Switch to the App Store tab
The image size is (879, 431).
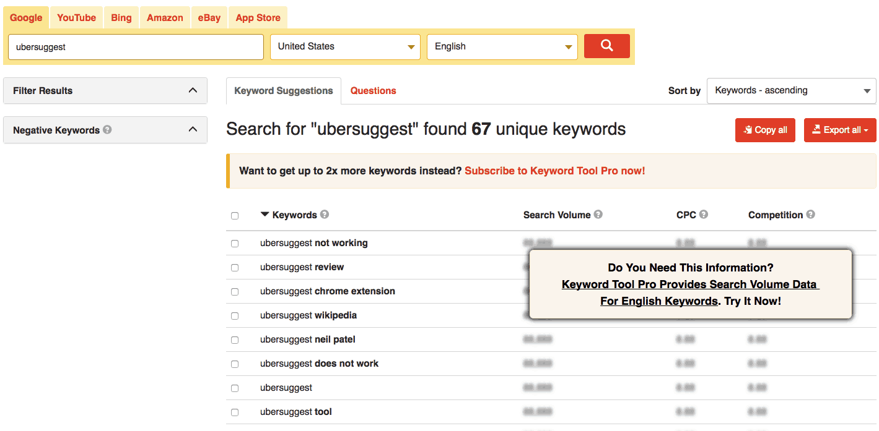coord(258,18)
